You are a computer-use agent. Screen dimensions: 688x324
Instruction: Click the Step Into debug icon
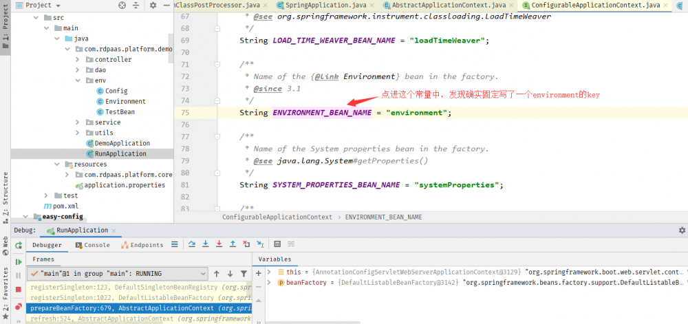point(206,244)
